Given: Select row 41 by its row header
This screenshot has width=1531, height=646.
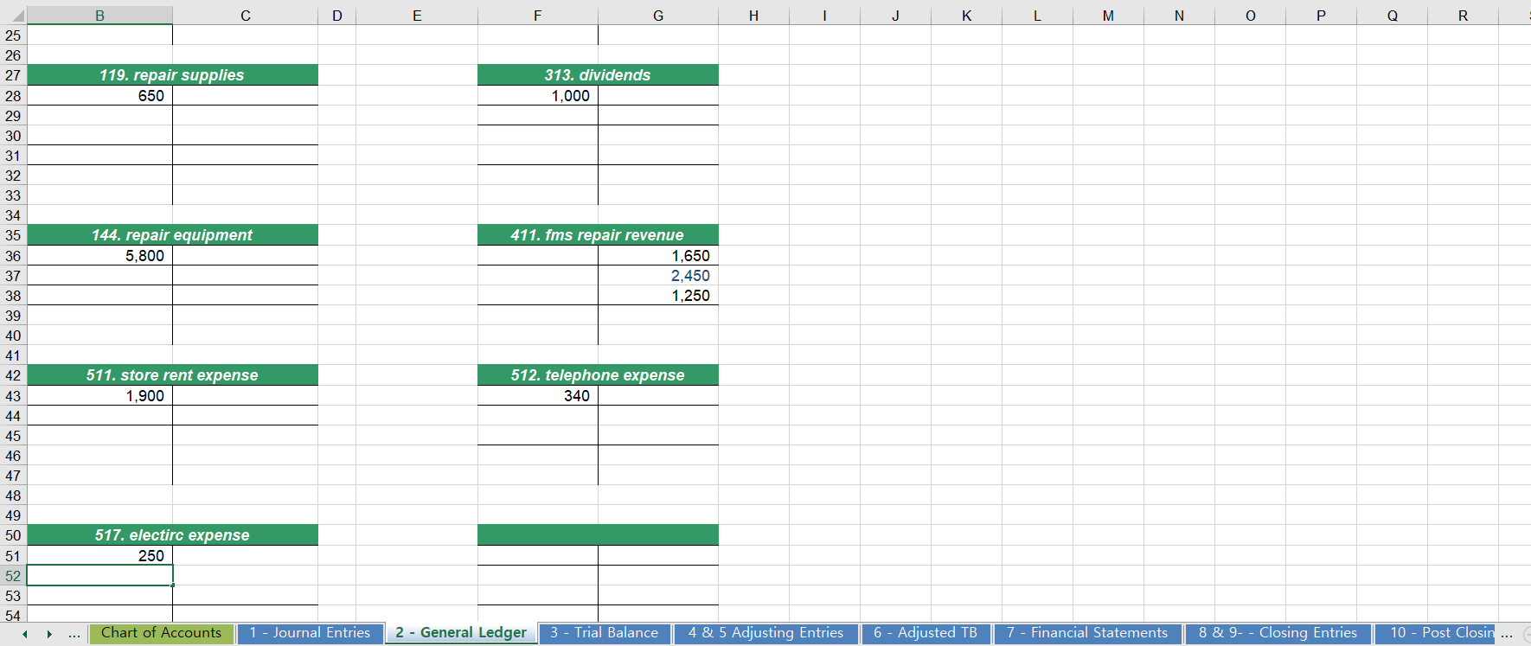Looking at the screenshot, I should point(13,355).
